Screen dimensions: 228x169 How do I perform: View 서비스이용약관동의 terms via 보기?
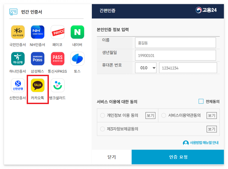(212, 116)
